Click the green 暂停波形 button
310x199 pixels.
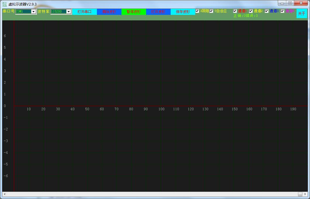(134, 12)
